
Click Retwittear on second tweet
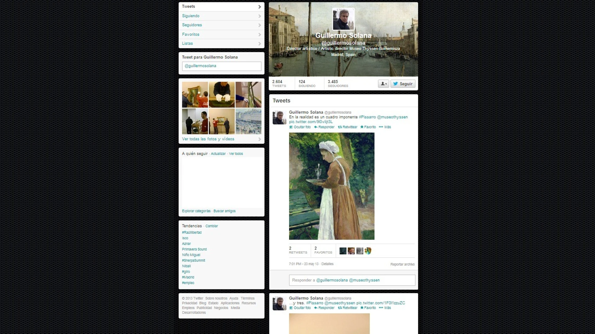click(348, 308)
